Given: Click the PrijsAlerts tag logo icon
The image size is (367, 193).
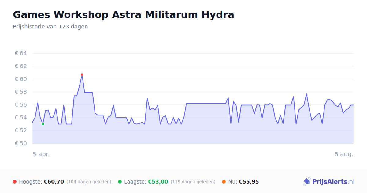Looking at the screenshot, I should pos(307,182).
